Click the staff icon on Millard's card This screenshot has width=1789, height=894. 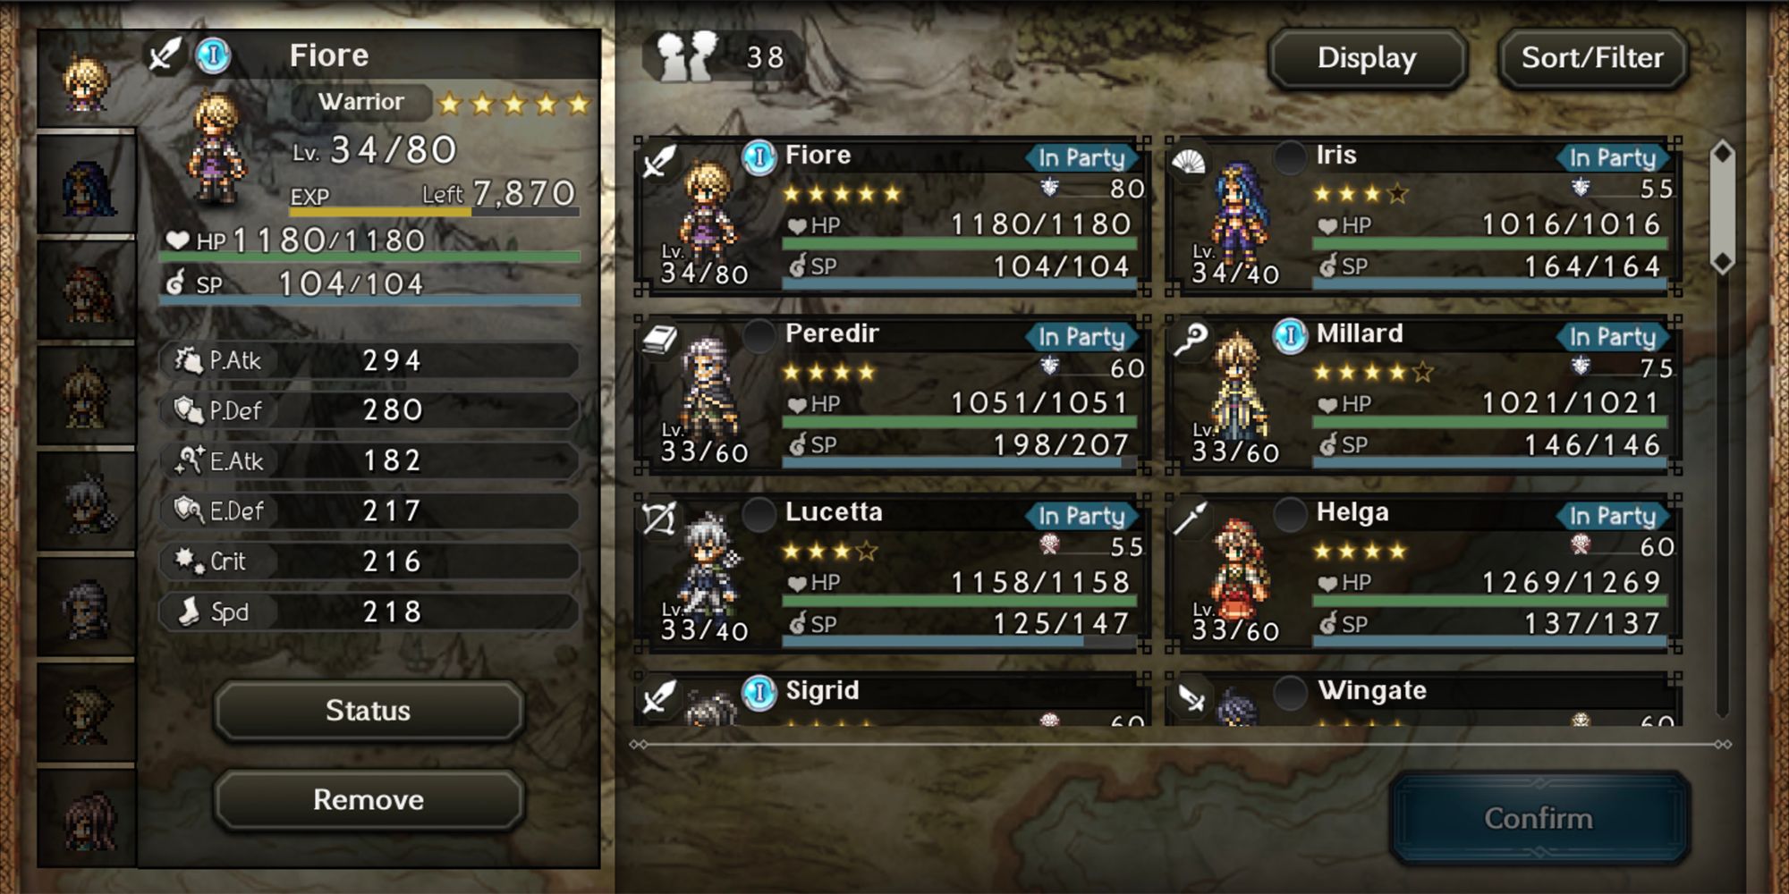(1190, 340)
